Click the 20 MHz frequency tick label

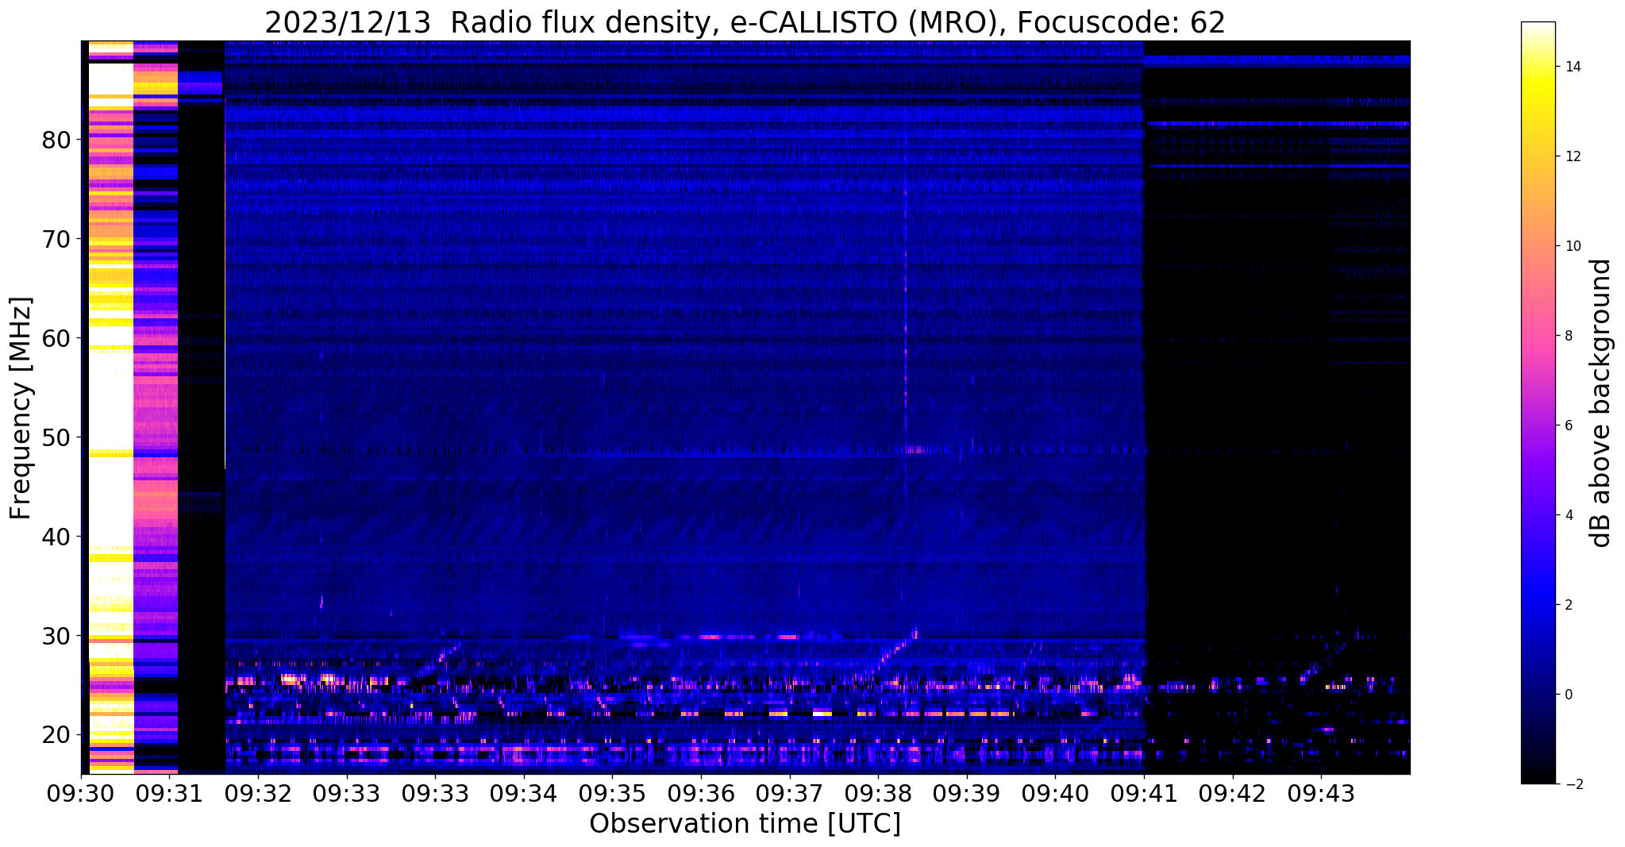[56, 735]
